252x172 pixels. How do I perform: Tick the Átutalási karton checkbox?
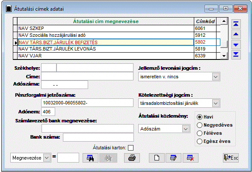pos(130,148)
